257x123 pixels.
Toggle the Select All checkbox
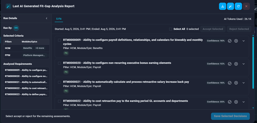tap(170, 29)
